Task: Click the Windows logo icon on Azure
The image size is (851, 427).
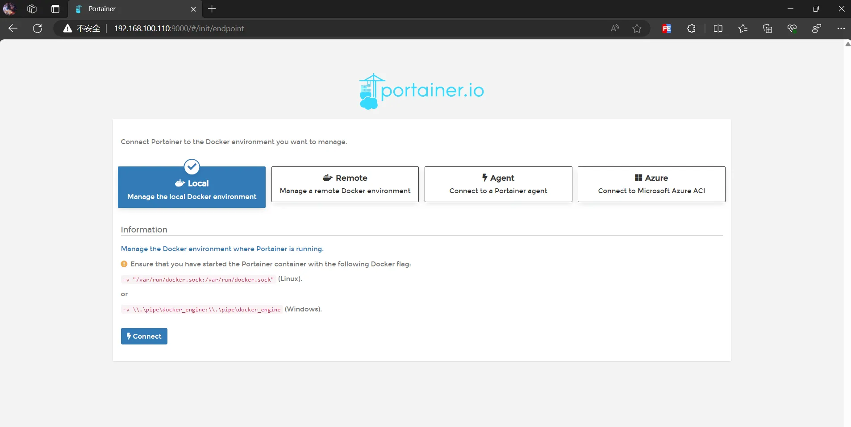Action: click(638, 178)
